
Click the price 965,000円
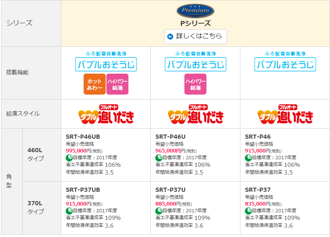[x=170, y=151]
